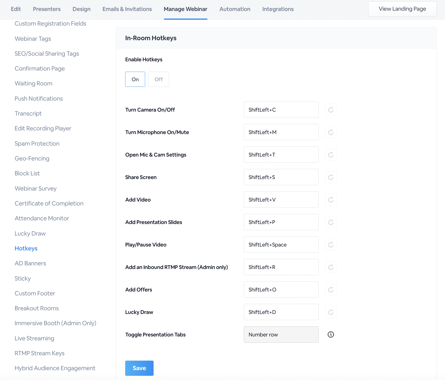Edit the Open Mic & Cam Settings hotkey field
This screenshot has height=380, width=445.
[281, 155]
